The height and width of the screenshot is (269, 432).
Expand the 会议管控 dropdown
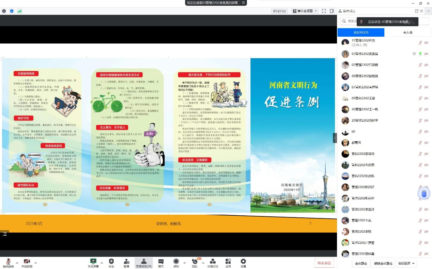coord(407,263)
